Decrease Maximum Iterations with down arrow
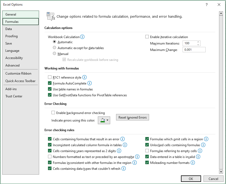226x184 pixels. pos(198,45)
